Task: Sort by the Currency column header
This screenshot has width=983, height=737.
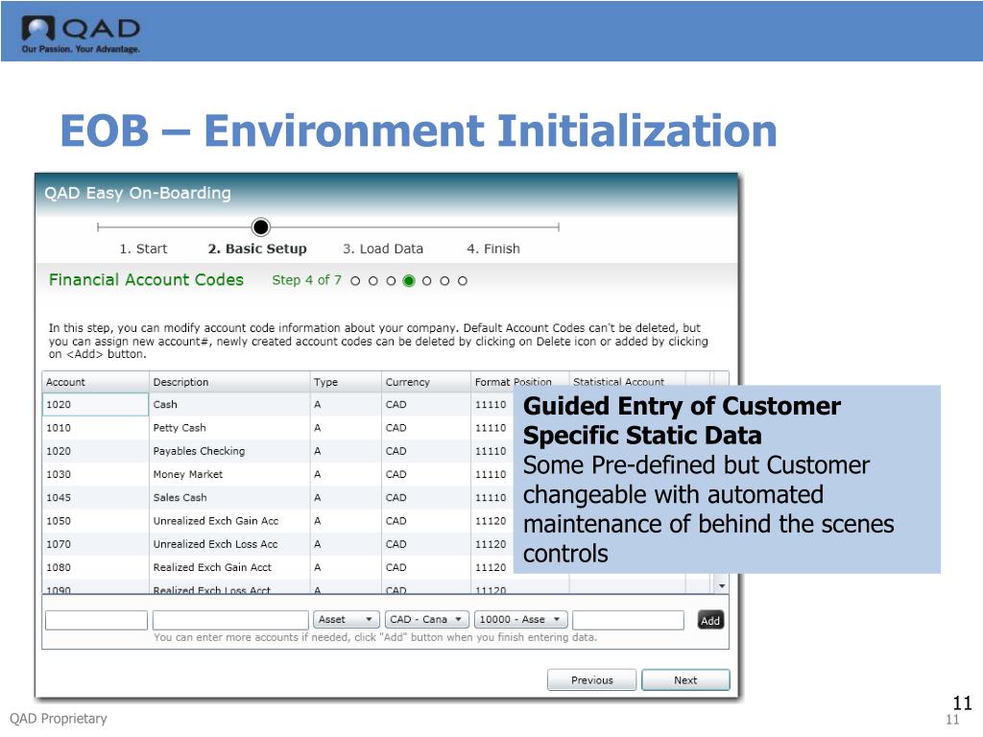Action: pos(425,382)
